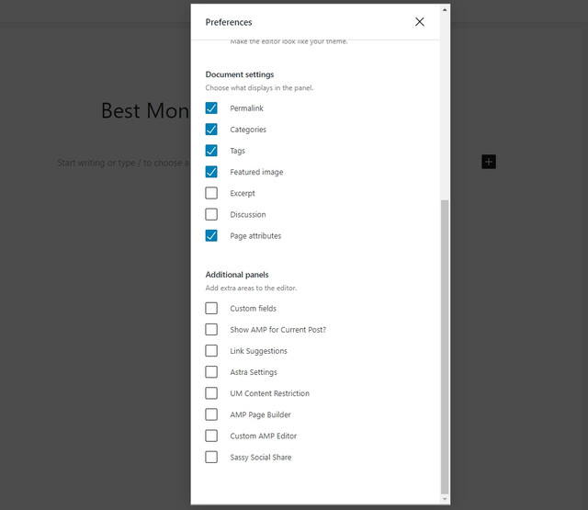Uncheck the Categories checkbox

211,130
